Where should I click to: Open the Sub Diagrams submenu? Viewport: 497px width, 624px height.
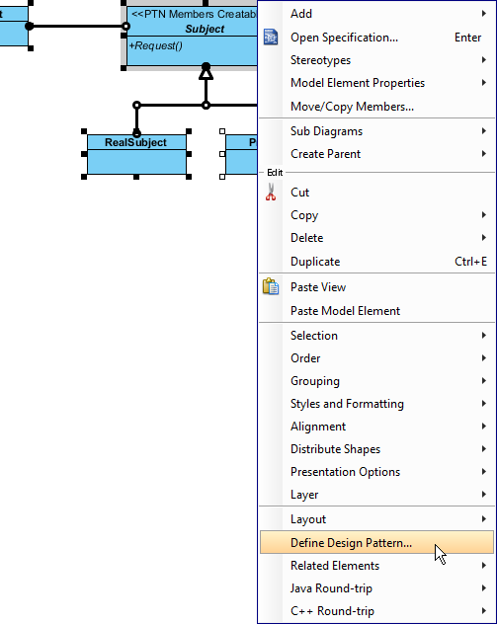(x=376, y=131)
